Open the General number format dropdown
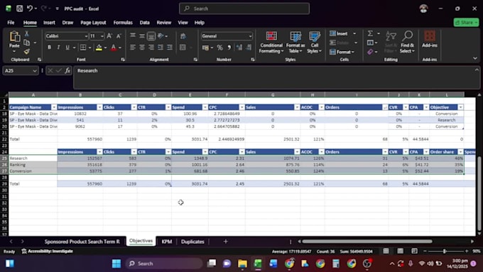Image resolution: width=483 pixels, height=272 pixels. [250, 36]
